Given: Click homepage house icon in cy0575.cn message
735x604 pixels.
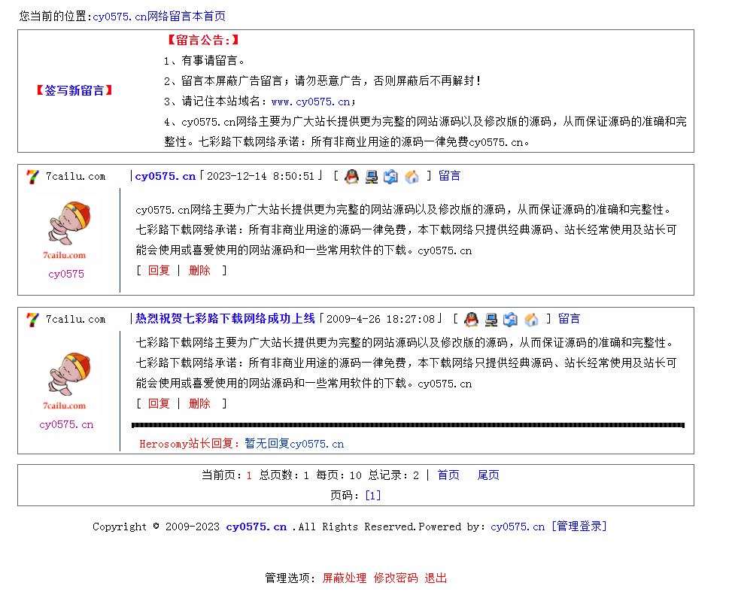Looking at the screenshot, I should pyautogui.click(x=412, y=177).
